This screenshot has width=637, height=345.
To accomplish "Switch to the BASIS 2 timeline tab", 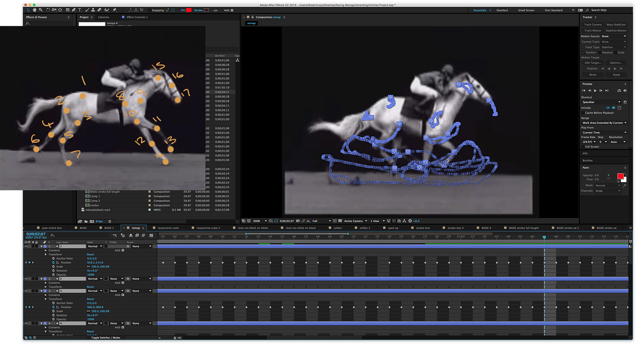I will (x=109, y=228).
